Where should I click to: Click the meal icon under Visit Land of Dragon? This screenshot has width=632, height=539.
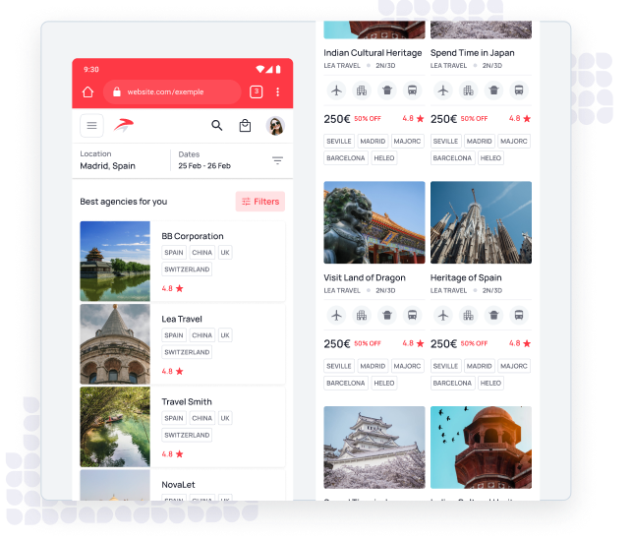[x=387, y=315]
